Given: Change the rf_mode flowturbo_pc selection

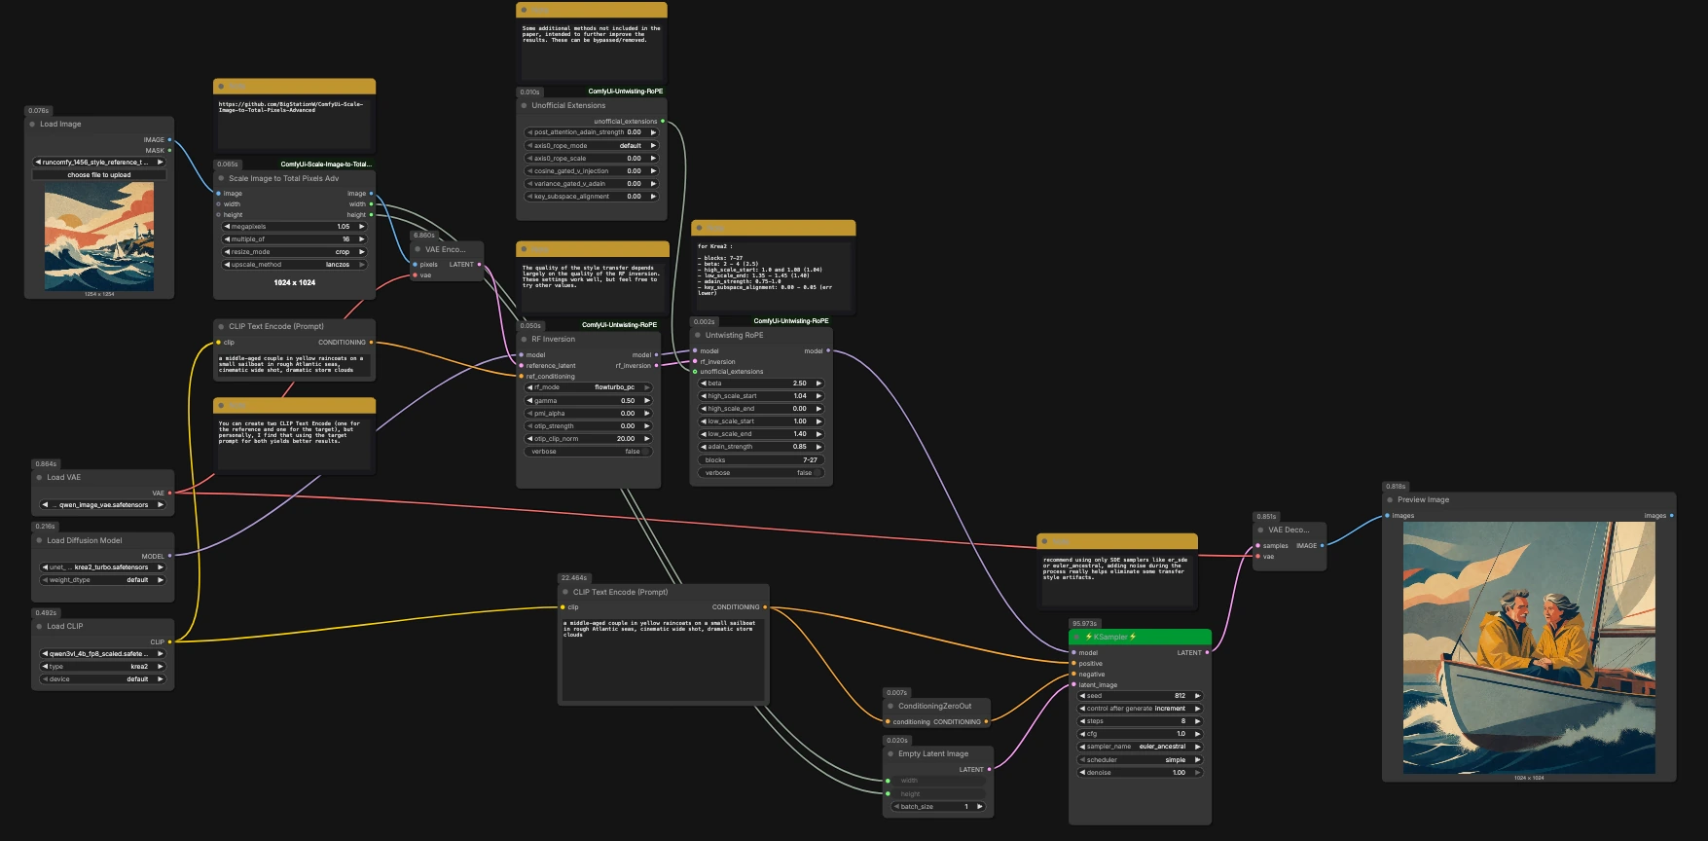Looking at the screenshot, I should point(589,387).
